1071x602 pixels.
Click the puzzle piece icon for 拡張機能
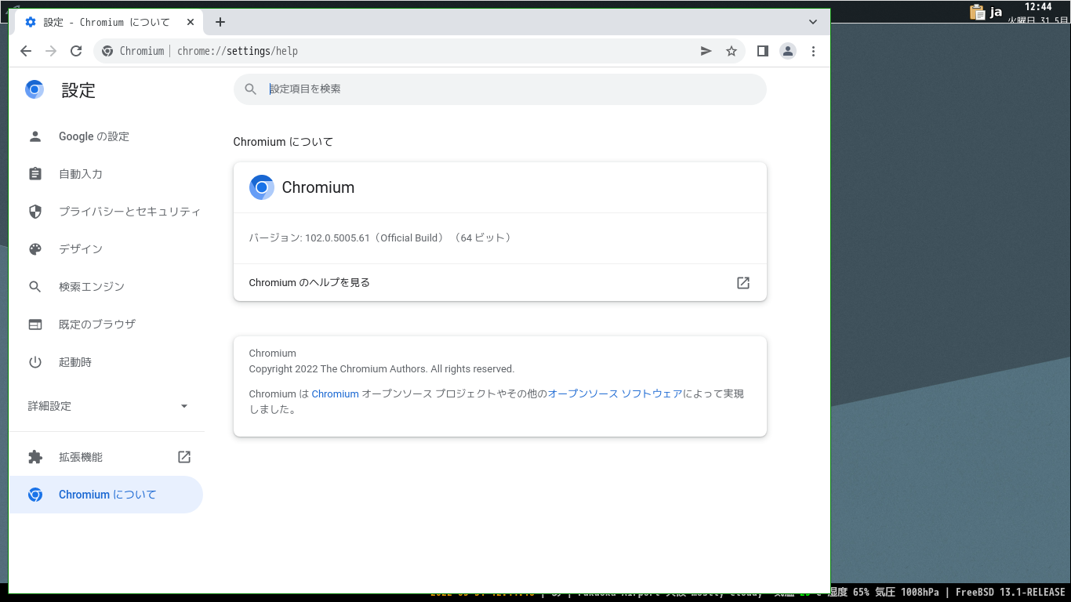click(x=35, y=457)
